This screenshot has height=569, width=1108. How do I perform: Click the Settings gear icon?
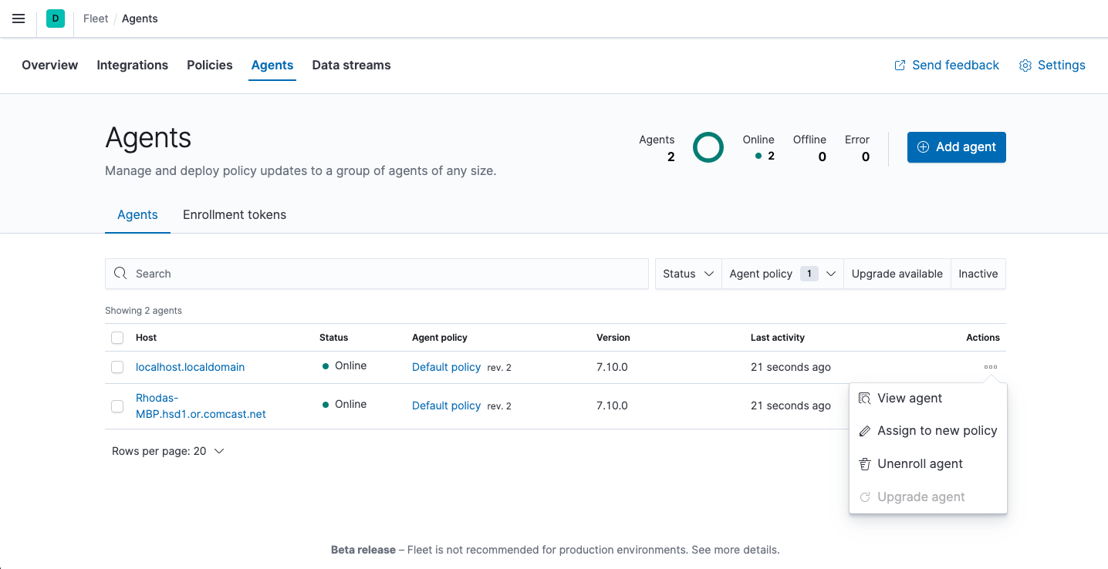(1025, 66)
